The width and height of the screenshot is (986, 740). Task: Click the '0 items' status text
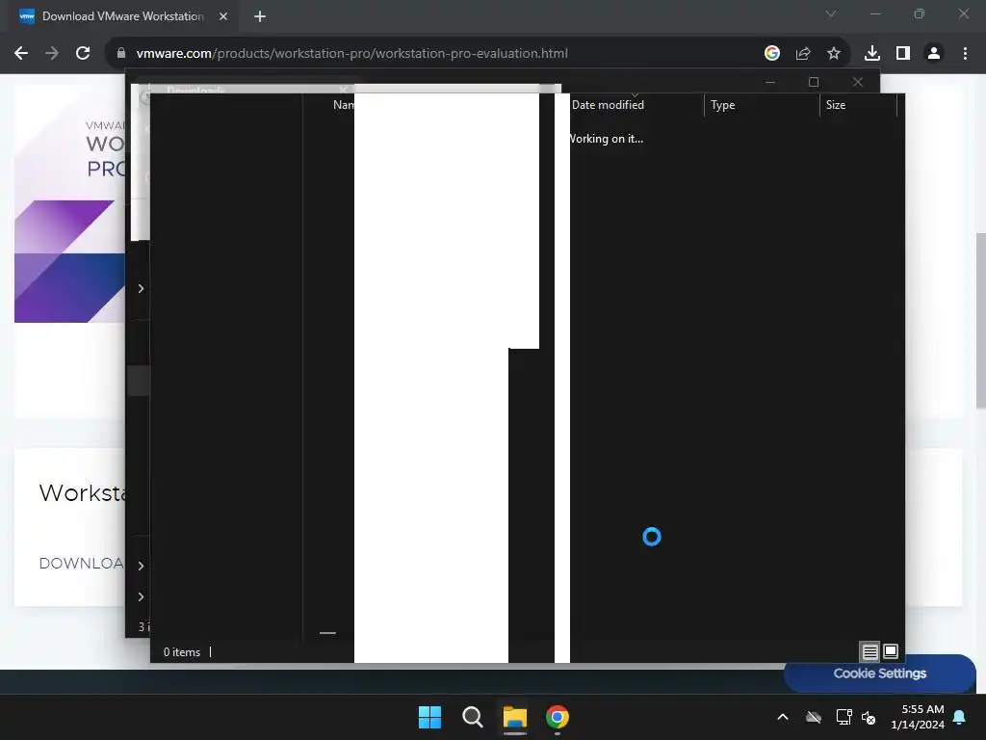(182, 652)
